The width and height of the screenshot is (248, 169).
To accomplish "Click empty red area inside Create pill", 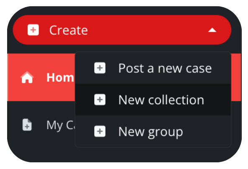I will (147, 30).
